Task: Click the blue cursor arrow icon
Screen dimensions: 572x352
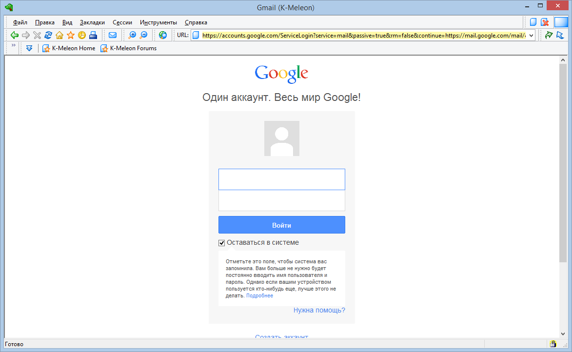Action: coord(560,35)
